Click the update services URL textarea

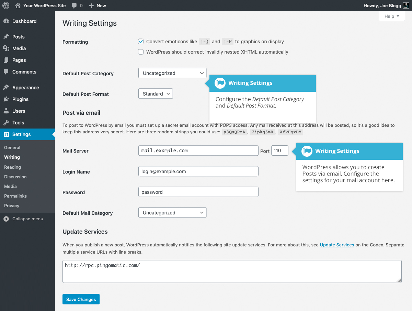coord(232,271)
